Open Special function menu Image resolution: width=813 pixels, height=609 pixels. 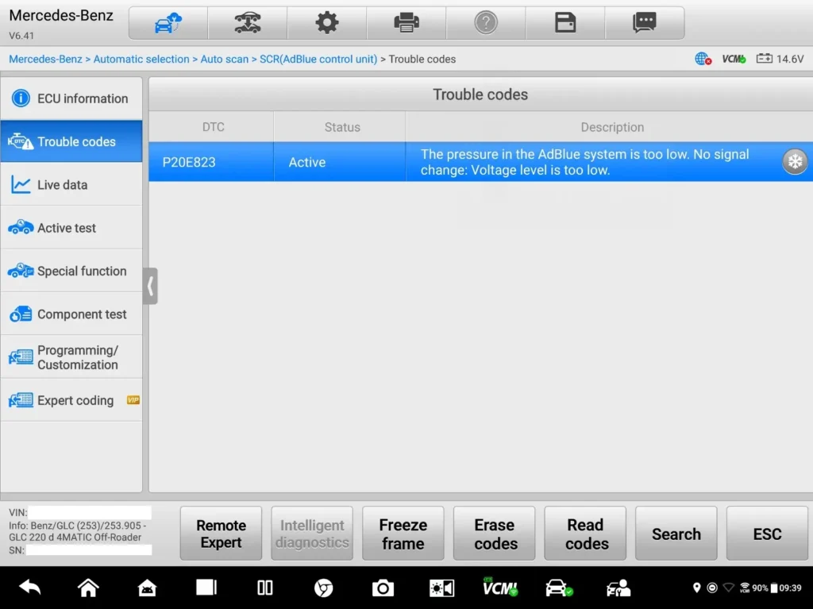coord(71,271)
